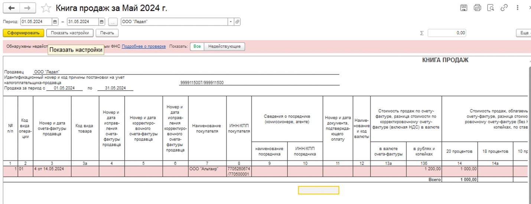
Task: Click the save floppy disk icon
Action: [x=463, y=8]
